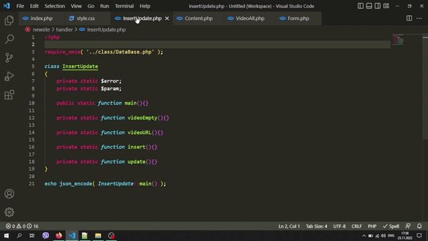This screenshot has height=241, width=428.
Task: Click the json_encode call on line 21
Action: tap(76, 183)
